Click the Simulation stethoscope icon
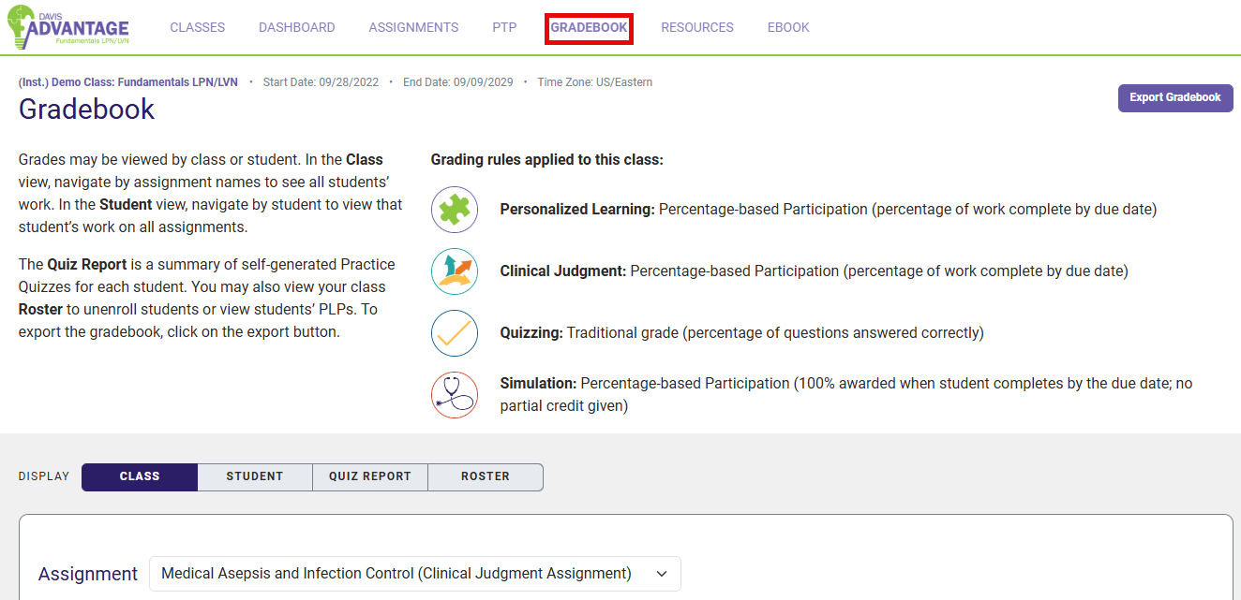 (455, 394)
